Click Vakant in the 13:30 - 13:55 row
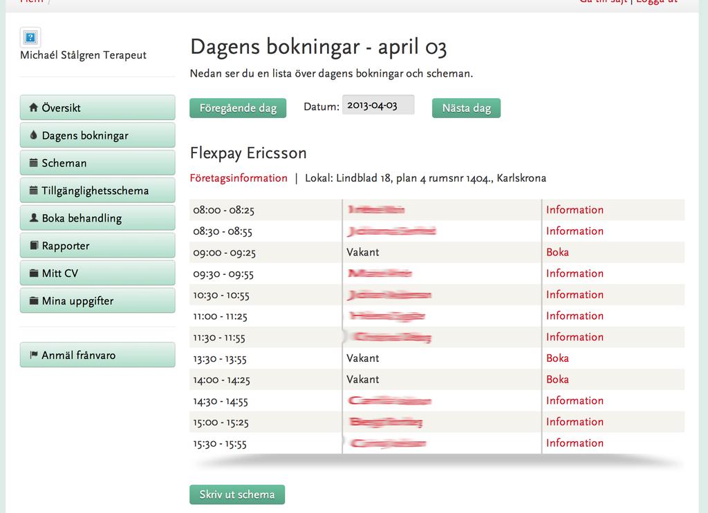The height and width of the screenshot is (513, 708). pyautogui.click(x=362, y=358)
